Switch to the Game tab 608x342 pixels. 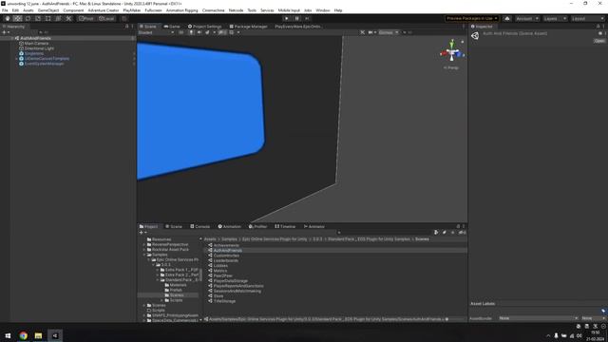click(172, 27)
